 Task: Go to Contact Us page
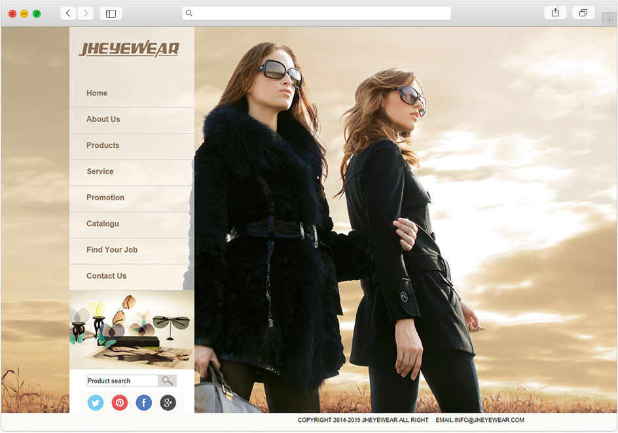pyautogui.click(x=106, y=276)
